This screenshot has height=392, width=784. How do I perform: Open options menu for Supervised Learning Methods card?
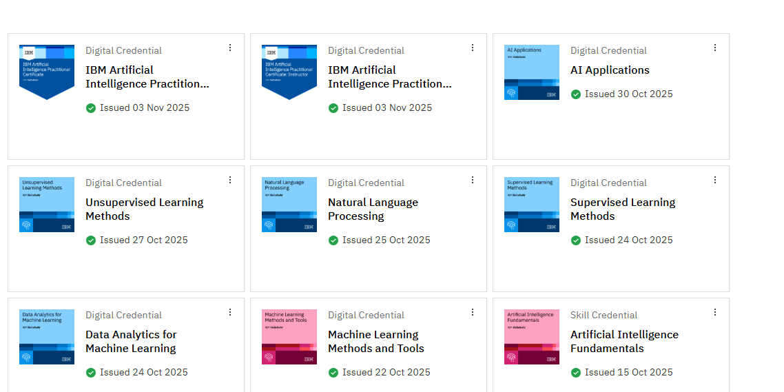click(714, 180)
